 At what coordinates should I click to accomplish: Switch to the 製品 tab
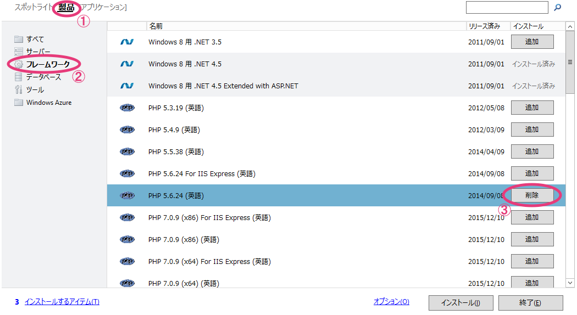click(x=66, y=7)
